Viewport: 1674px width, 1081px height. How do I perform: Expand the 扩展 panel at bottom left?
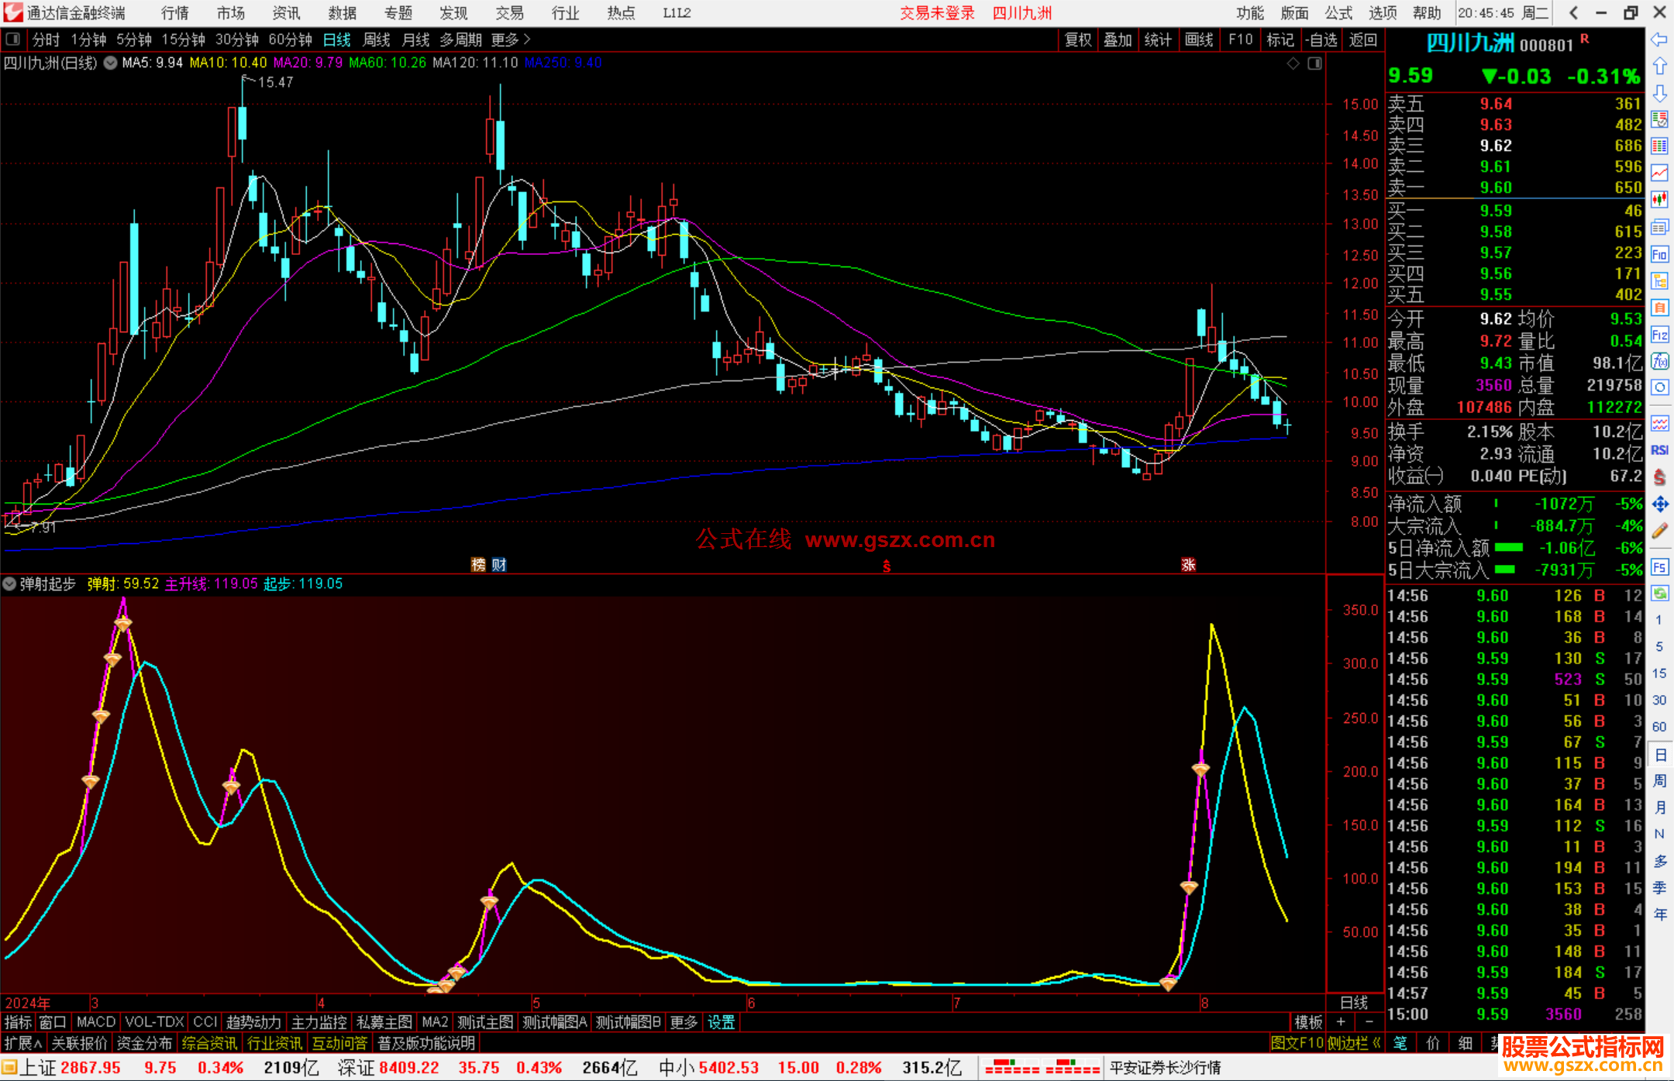tap(23, 1043)
